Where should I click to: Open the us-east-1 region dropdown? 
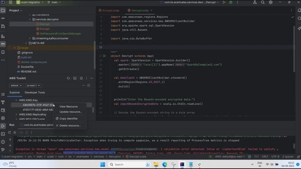click(33, 85)
